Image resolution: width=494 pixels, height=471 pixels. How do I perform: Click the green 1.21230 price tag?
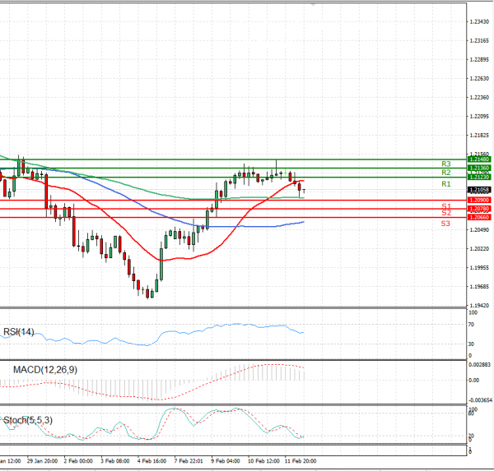(479, 177)
